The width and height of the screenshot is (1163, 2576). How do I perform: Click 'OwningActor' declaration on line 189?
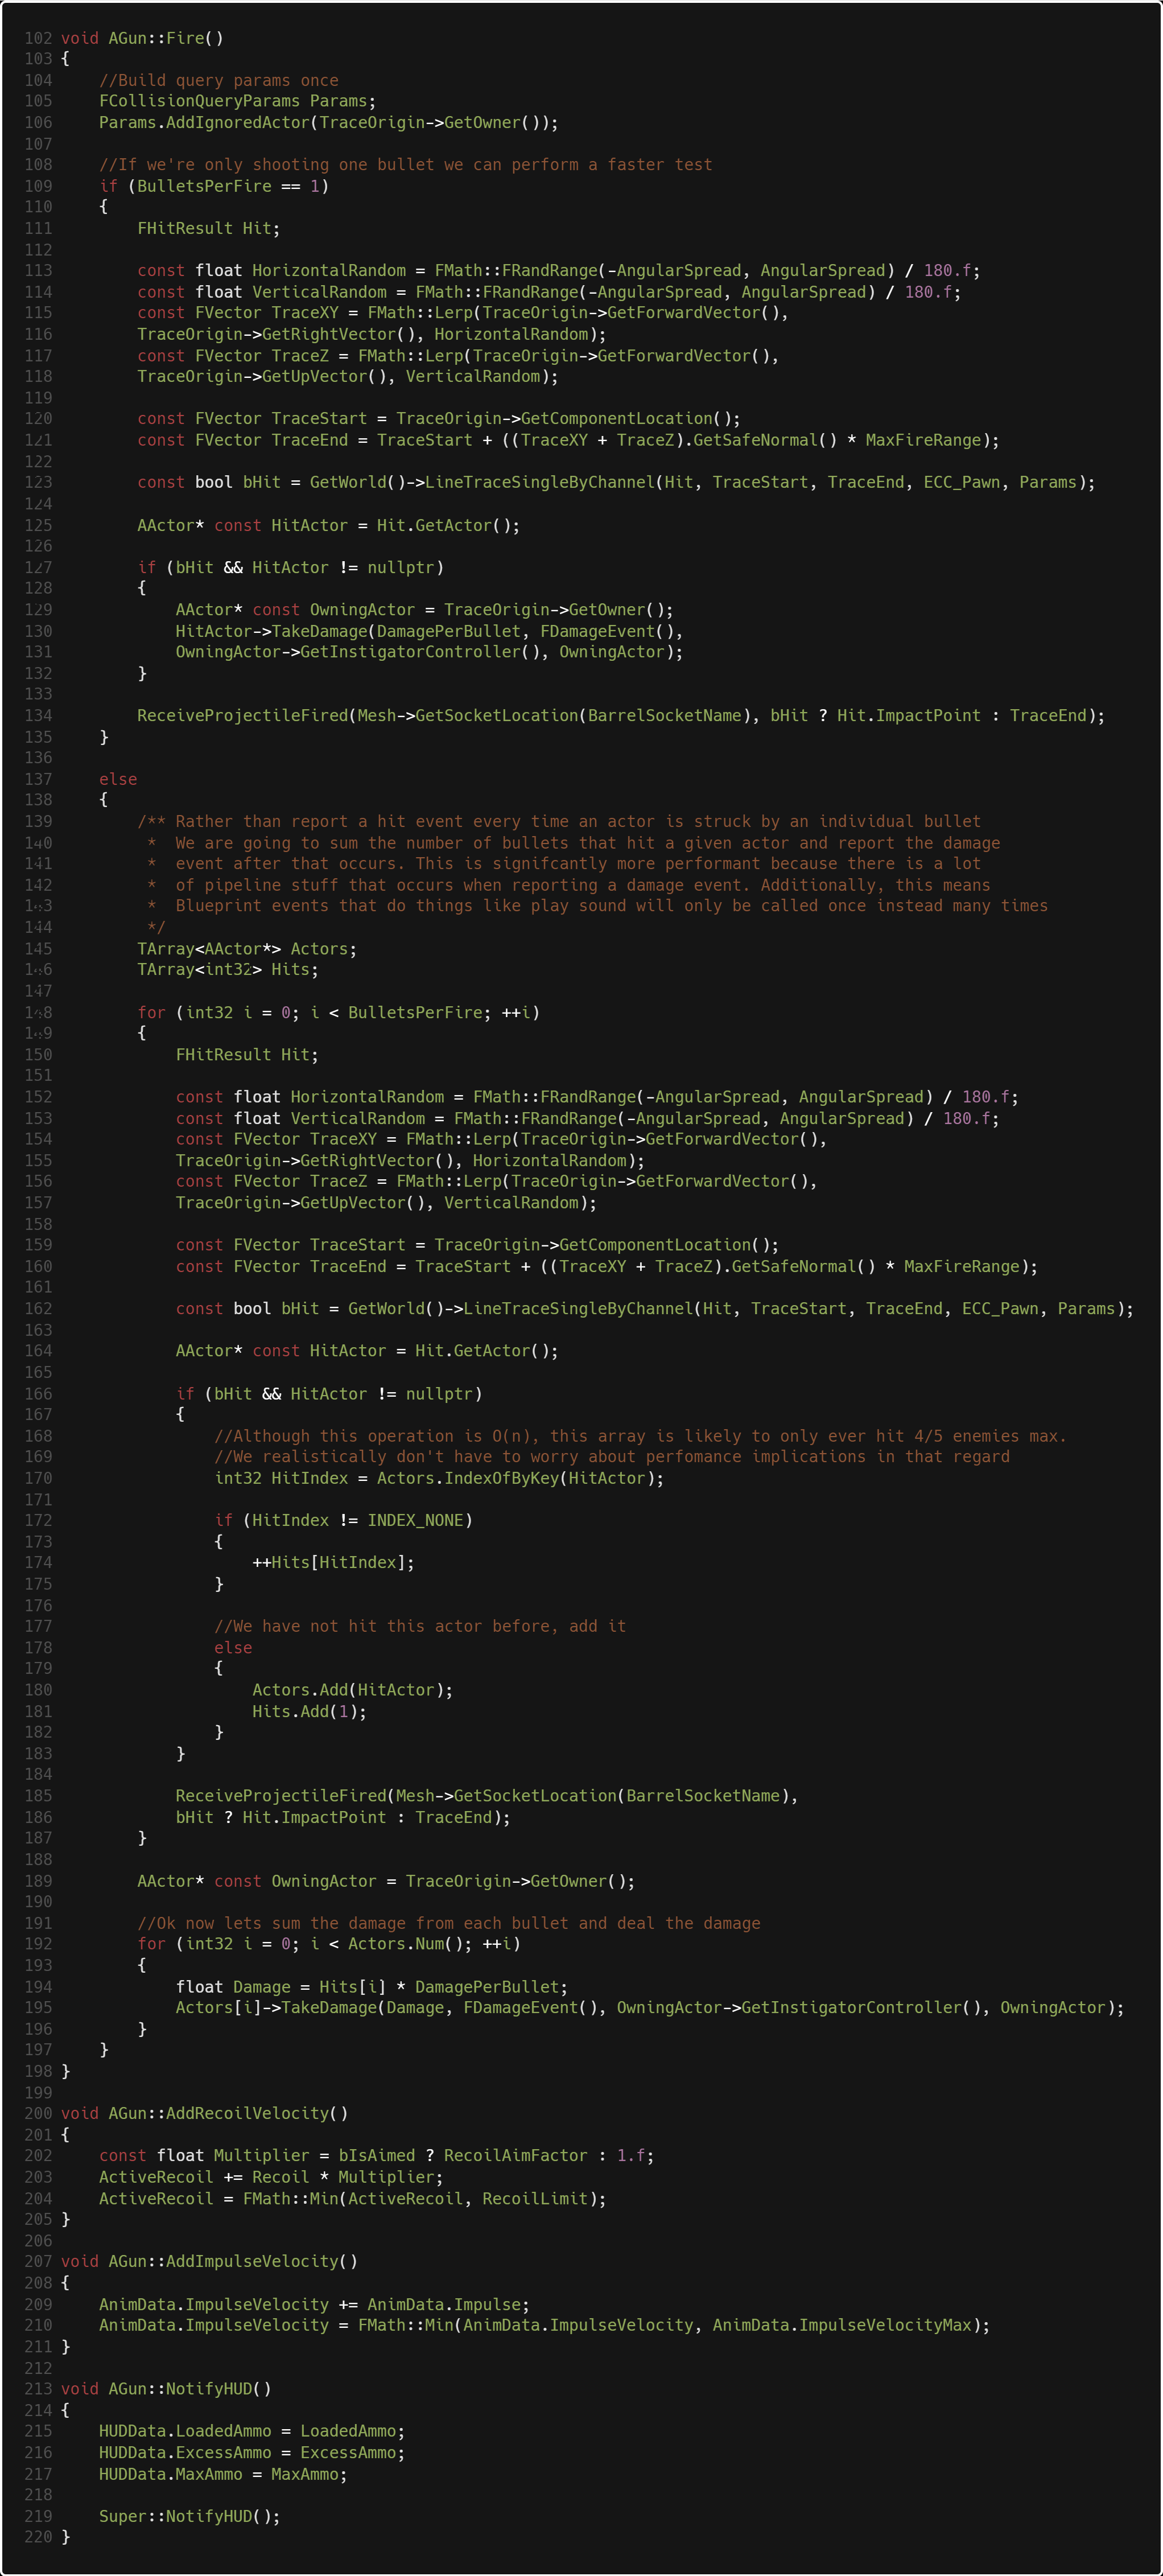click(x=324, y=1881)
